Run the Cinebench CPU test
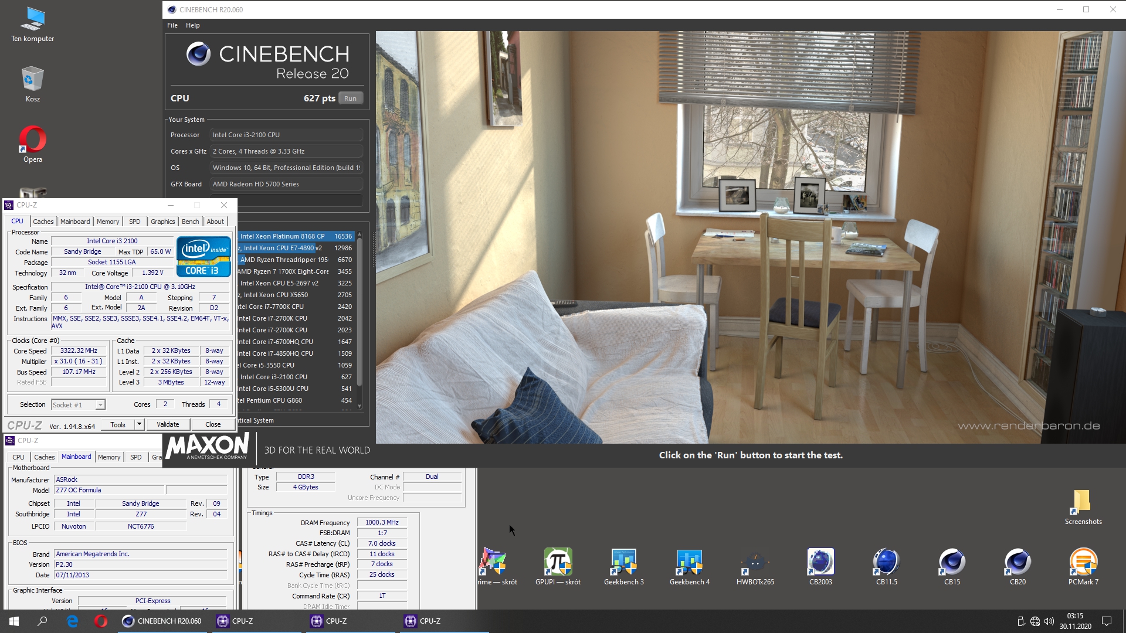 point(351,98)
